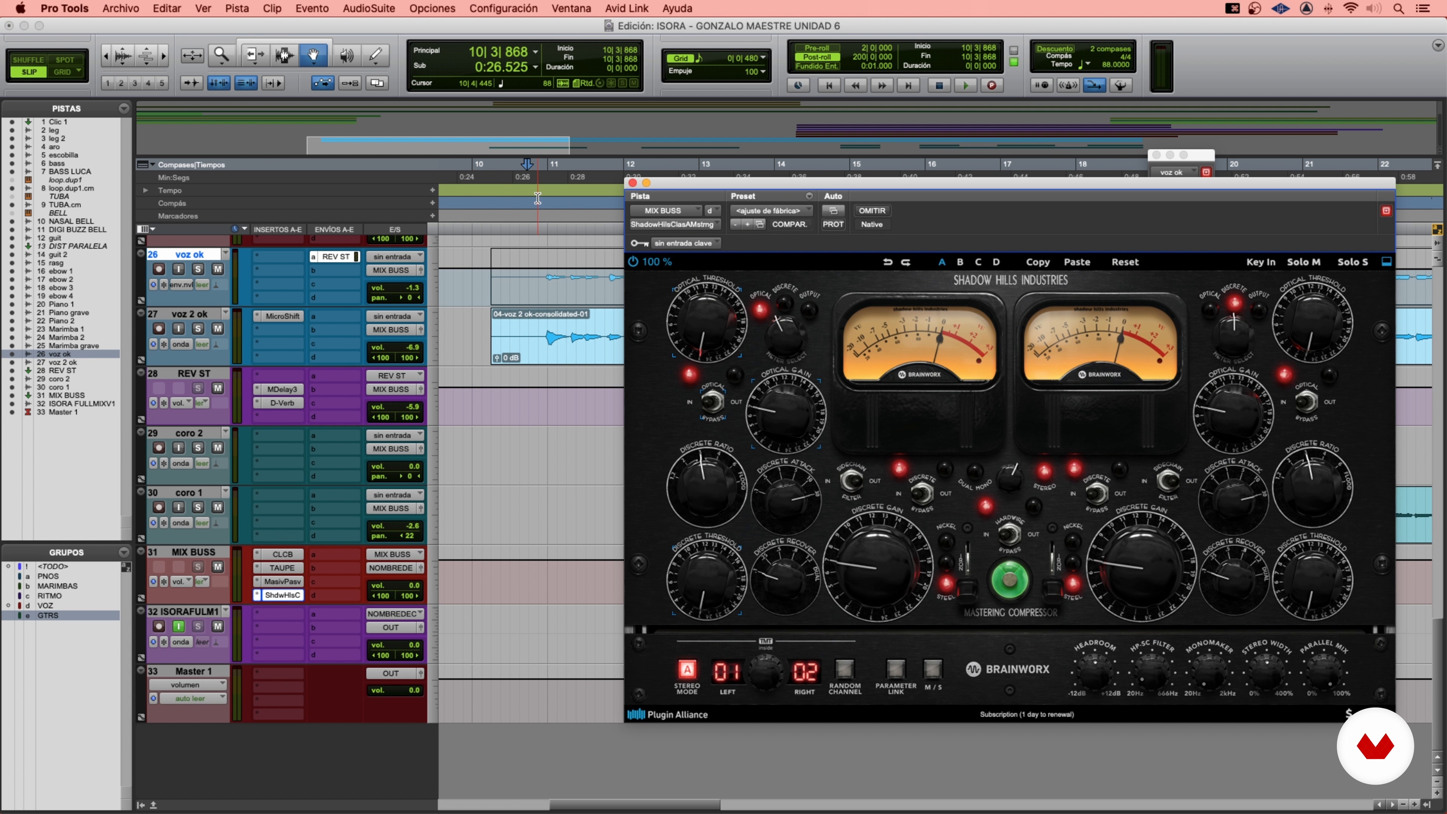This screenshot has height=814, width=1447.
Task: Click Return to Zero transport button
Action: click(x=829, y=86)
